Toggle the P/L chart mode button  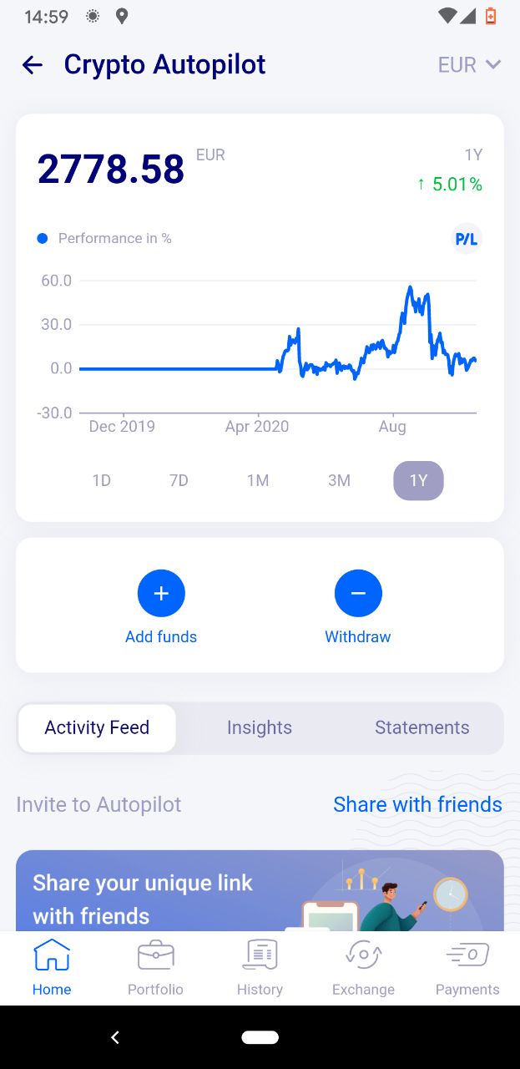coord(467,239)
